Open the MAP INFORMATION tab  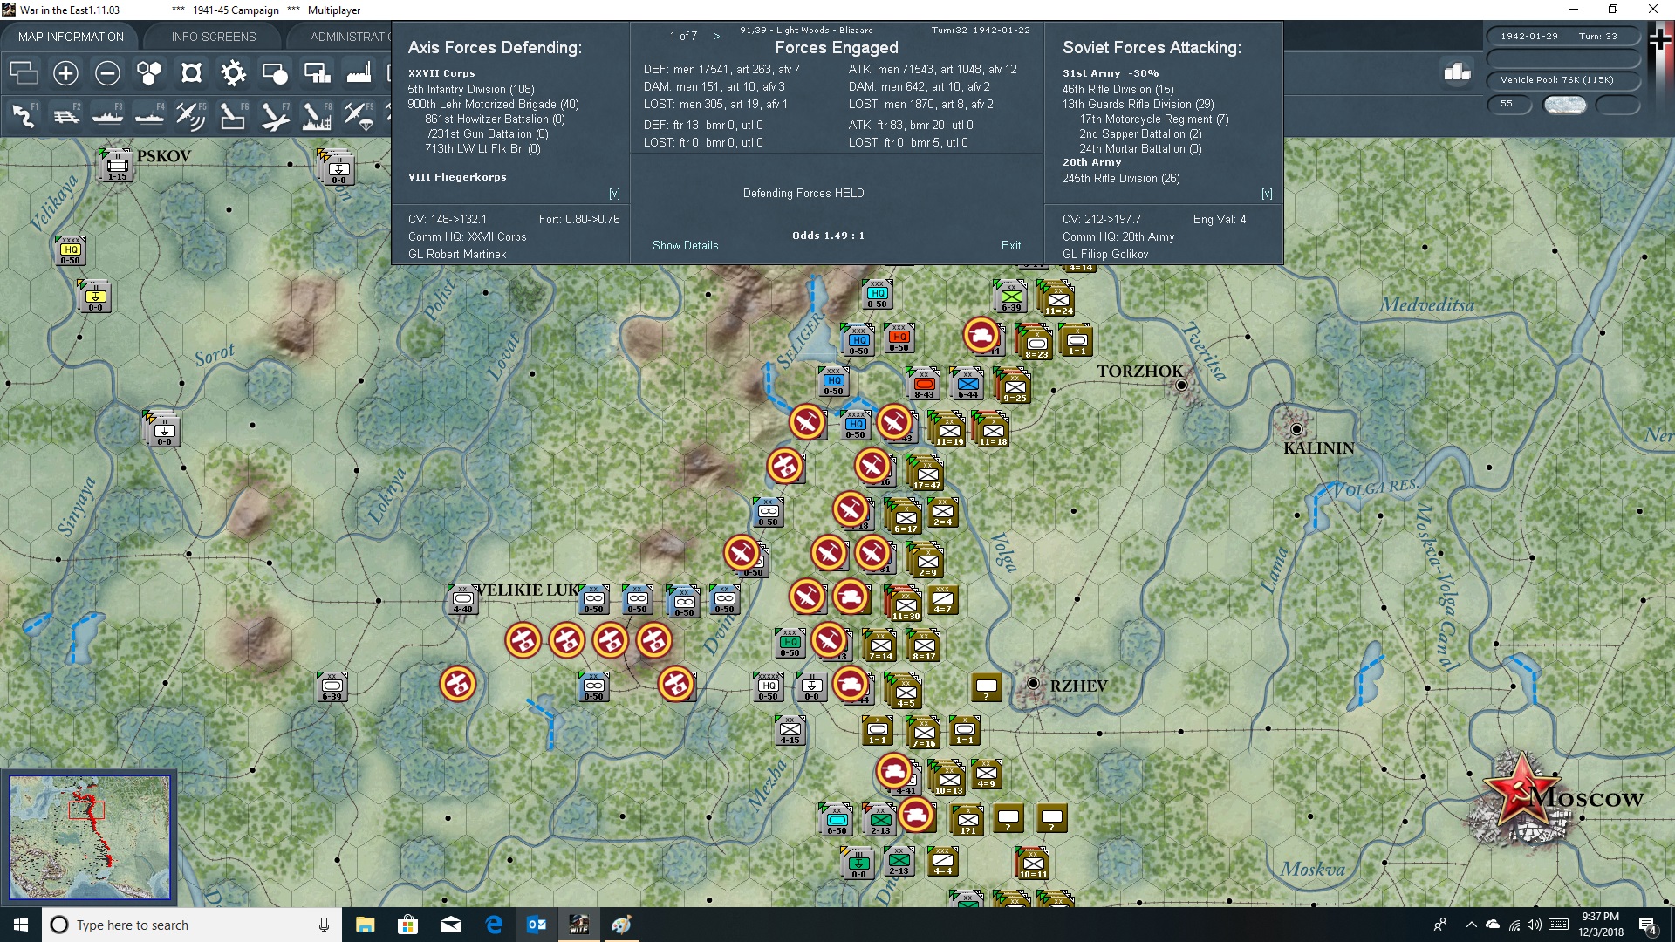click(x=71, y=37)
